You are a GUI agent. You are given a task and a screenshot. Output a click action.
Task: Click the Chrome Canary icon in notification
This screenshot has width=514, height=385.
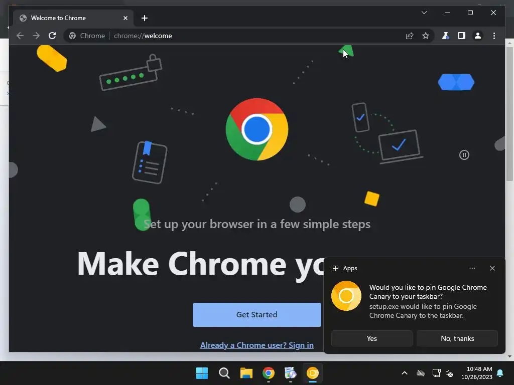click(346, 296)
